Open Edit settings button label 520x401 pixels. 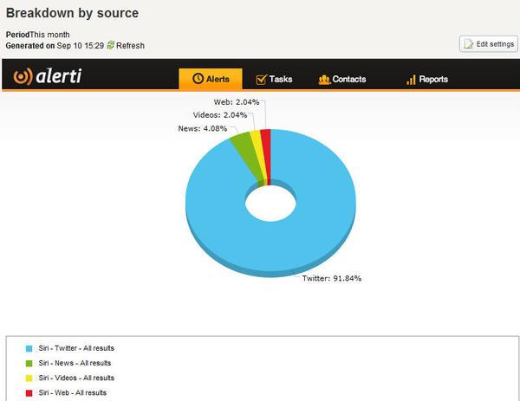tap(495, 44)
